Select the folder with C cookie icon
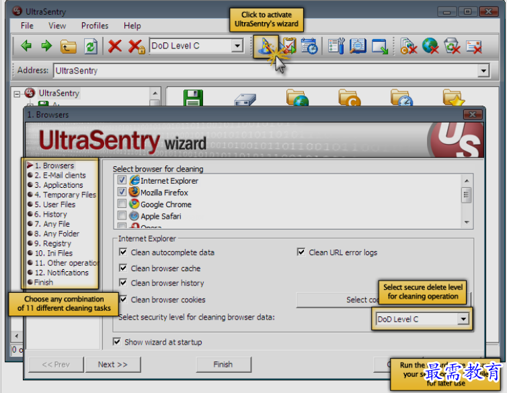Image resolution: width=507 pixels, height=393 pixels. click(x=350, y=98)
